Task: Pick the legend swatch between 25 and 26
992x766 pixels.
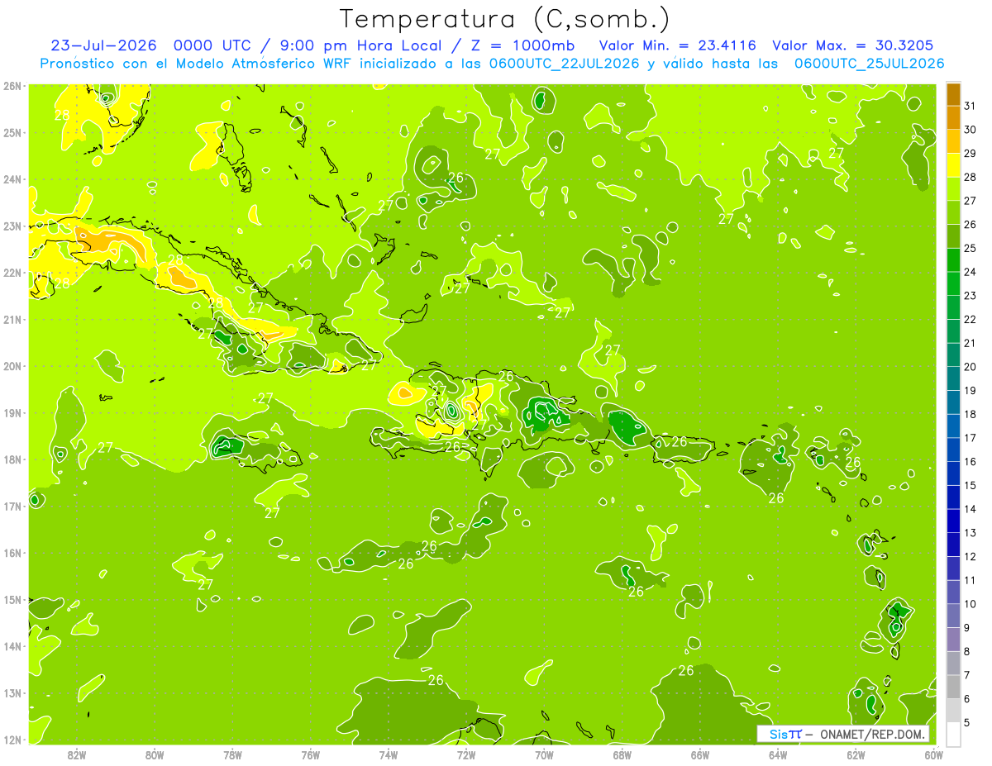Action: point(953,236)
